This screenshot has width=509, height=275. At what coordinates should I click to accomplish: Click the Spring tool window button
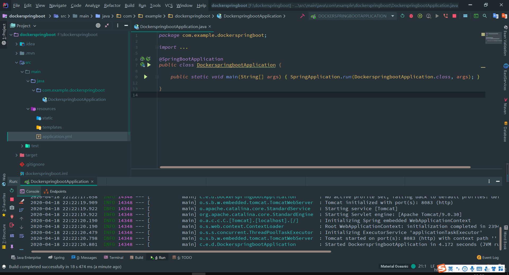click(x=56, y=258)
